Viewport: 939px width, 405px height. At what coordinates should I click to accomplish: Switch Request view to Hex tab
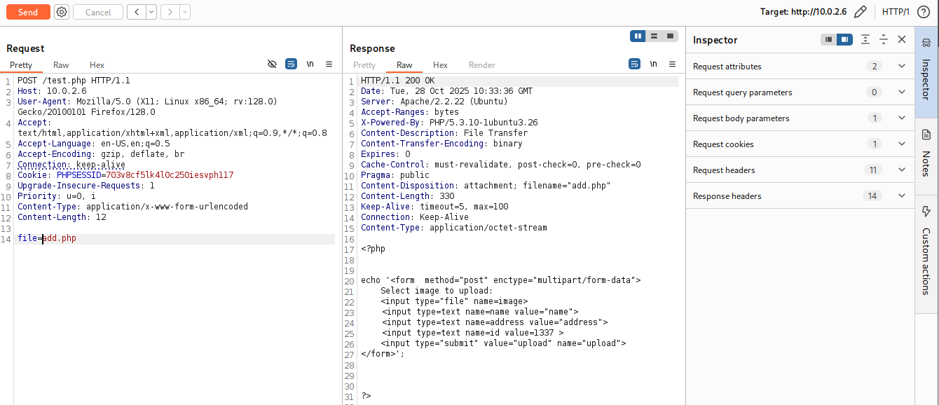97,65
